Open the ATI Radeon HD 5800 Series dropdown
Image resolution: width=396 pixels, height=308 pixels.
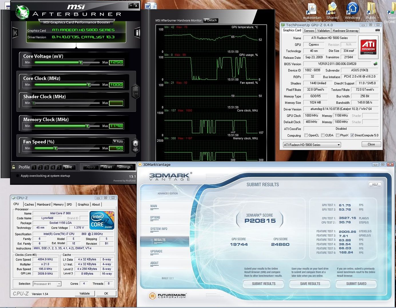point(312,145)
